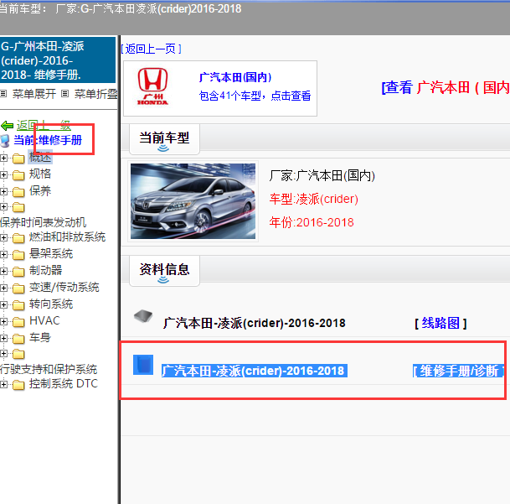Expand the 保养 tree node
This screenshot has width=510, height=504.
click(x=3, y=191)
